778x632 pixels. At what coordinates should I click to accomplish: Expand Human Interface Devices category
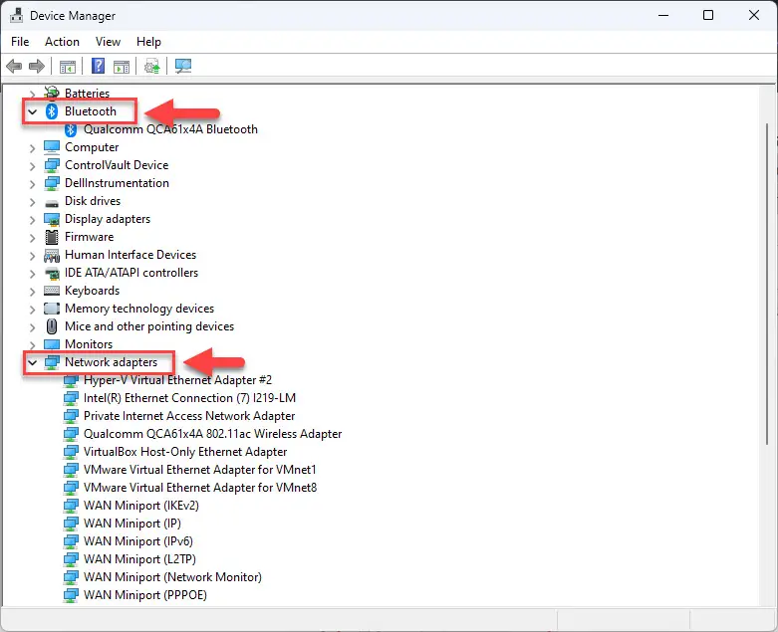33,256
